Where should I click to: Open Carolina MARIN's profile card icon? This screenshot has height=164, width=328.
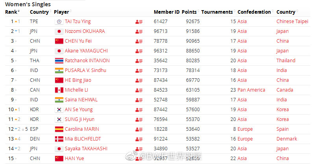[139, 129]
